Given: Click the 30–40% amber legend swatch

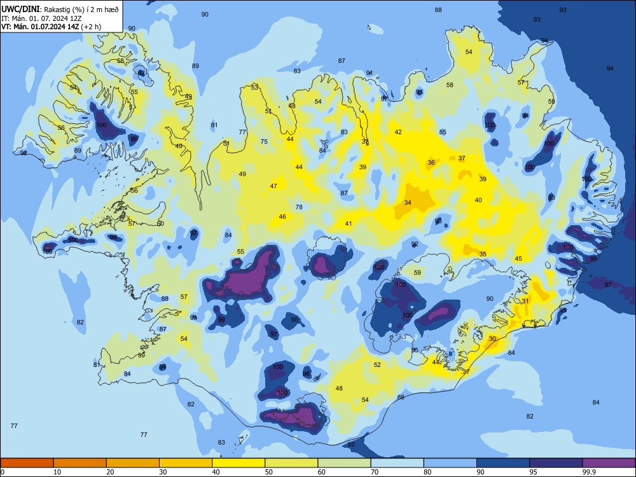Looking at the screenshot, I should coord(186,463).
